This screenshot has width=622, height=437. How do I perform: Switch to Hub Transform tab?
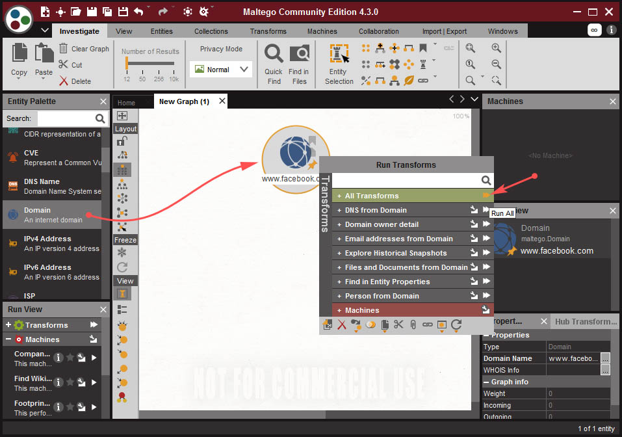[586, 321]
